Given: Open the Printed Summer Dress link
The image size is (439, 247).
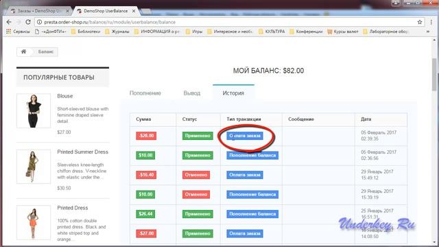Looking at the screenshot, I should tap(82, 152).
